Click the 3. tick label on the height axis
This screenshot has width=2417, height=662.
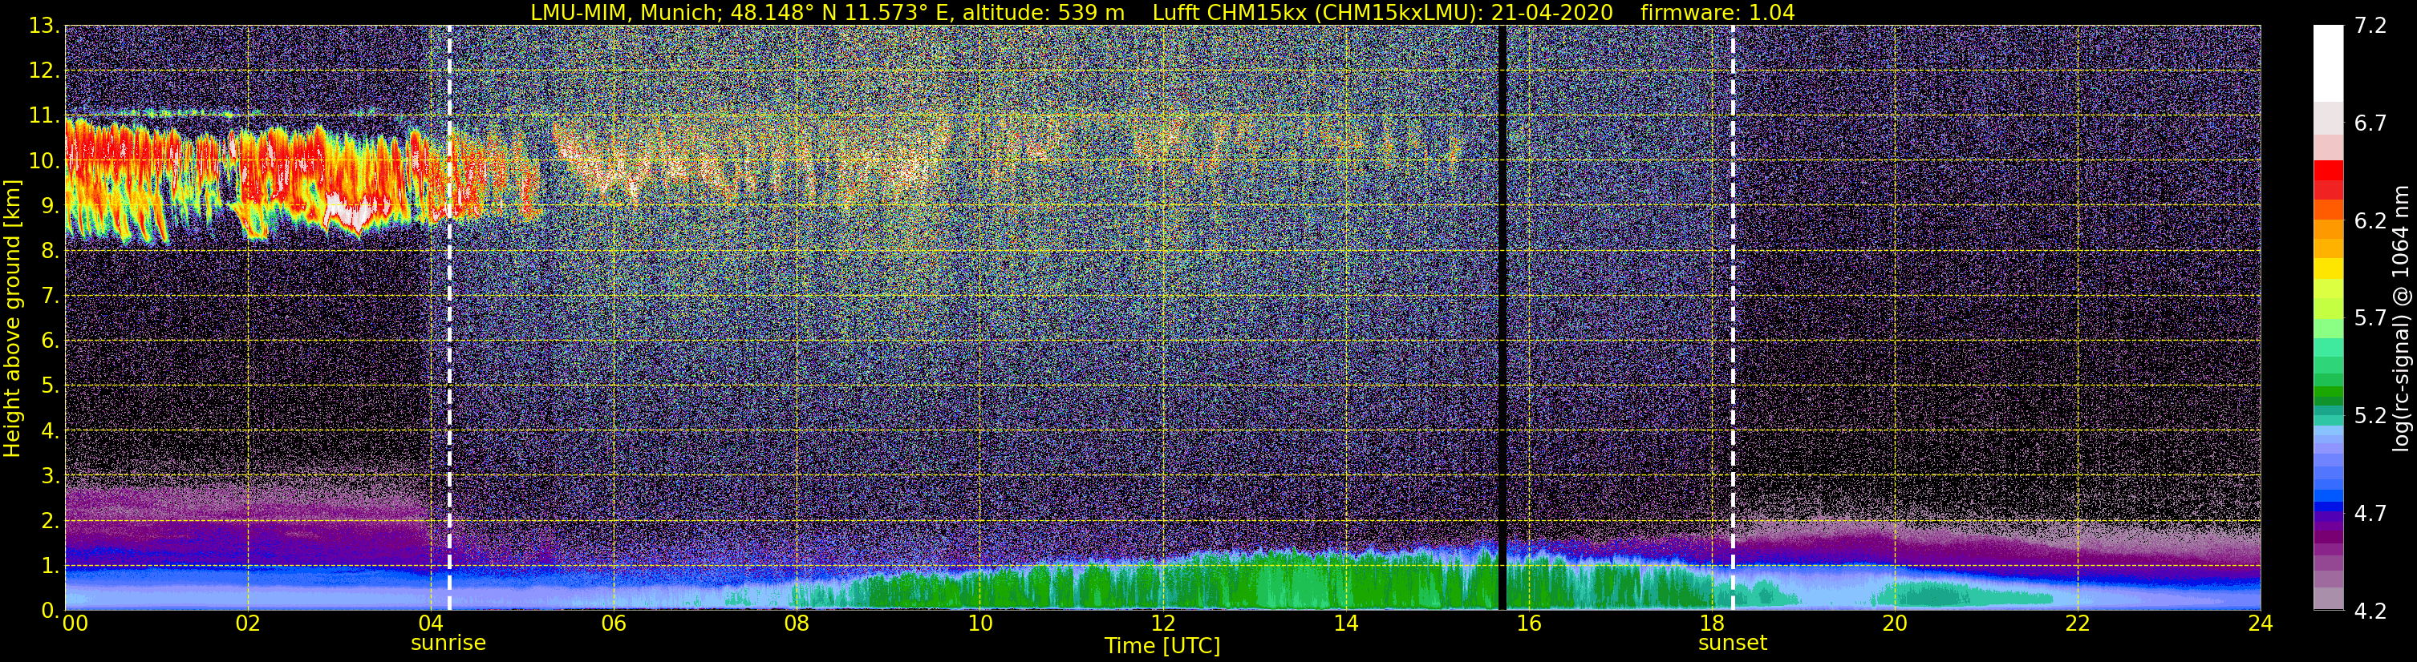coord(50,476)
